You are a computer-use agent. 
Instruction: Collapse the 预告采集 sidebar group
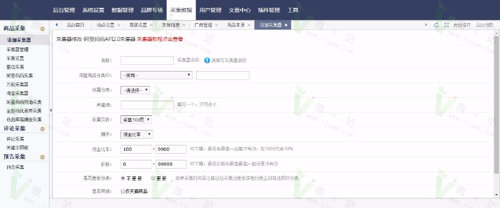(x=42, y=157)
